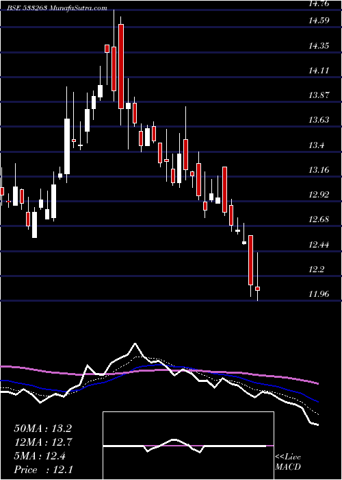Image resolution: width=342 pixels, height=480 pixels.
Task: Click the 13.4 price axis label
Action: [x=316, y=145]
